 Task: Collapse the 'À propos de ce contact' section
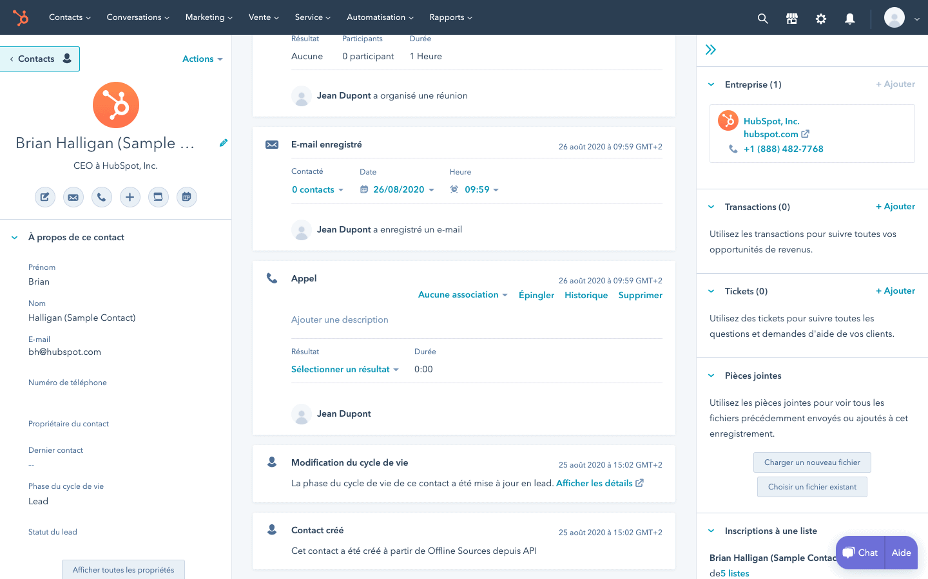coord(14,237)
